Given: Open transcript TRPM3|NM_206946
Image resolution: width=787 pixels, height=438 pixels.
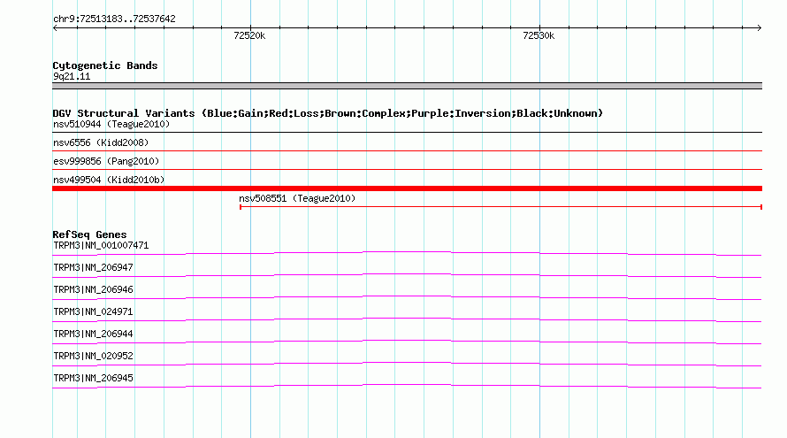Looking at the screenshot, I should click(x=94, y=290).
